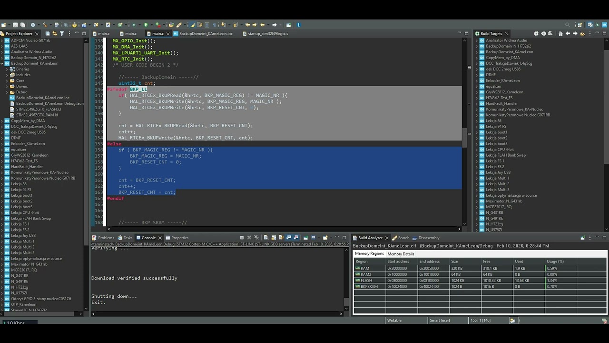
Task: Open the dropdown arrow next to Run button
Action: tap(151, 25)
